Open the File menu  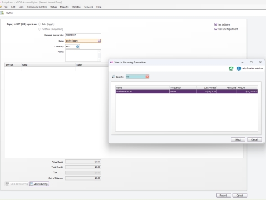(x=6, y=7)
